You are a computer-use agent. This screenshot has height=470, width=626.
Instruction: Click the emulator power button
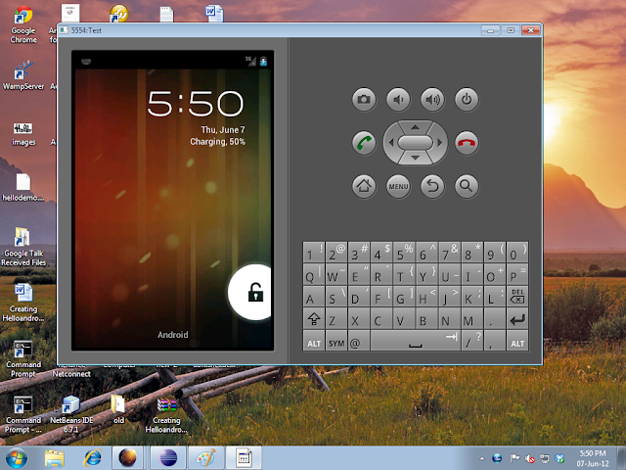click(x=467, y=99)
